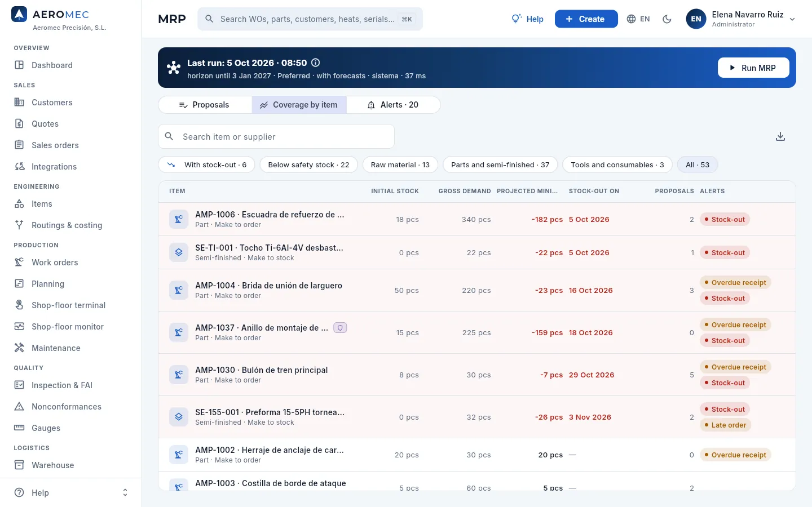
Task: Open Items under Engineering
Action: click(x=70, y=204)
